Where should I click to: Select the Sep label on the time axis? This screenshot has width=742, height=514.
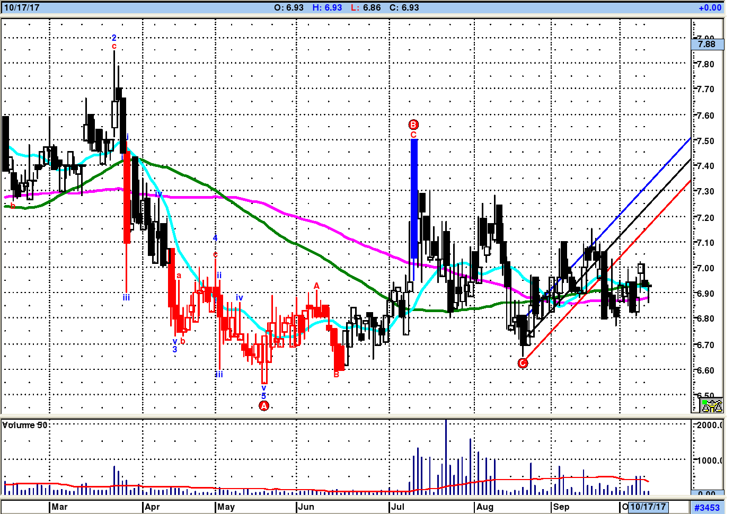pos(561,507)
